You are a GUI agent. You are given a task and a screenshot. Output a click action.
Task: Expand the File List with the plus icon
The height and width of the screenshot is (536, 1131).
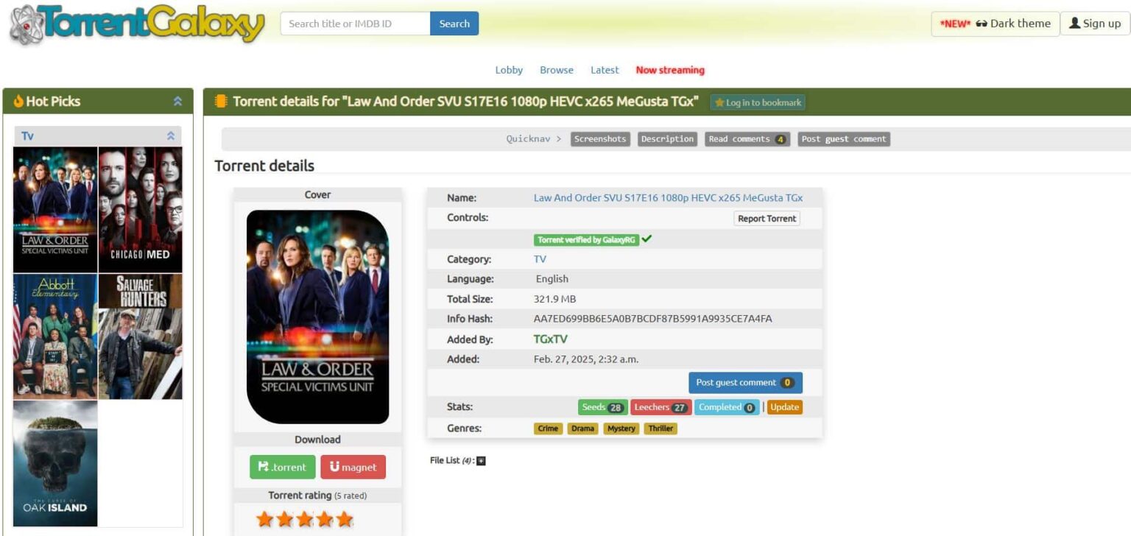[482, 459]
